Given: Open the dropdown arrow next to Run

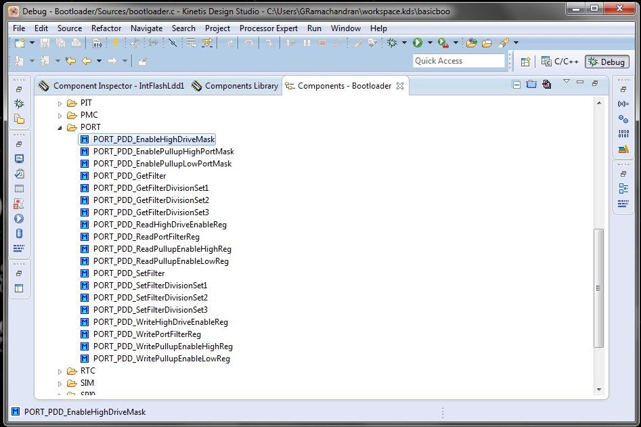Looking at the screenshot, I should tap(429, 43).
